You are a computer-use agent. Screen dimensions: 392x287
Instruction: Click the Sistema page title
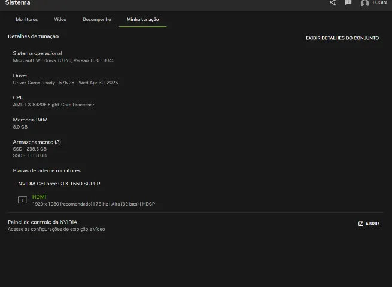point(17,3)
